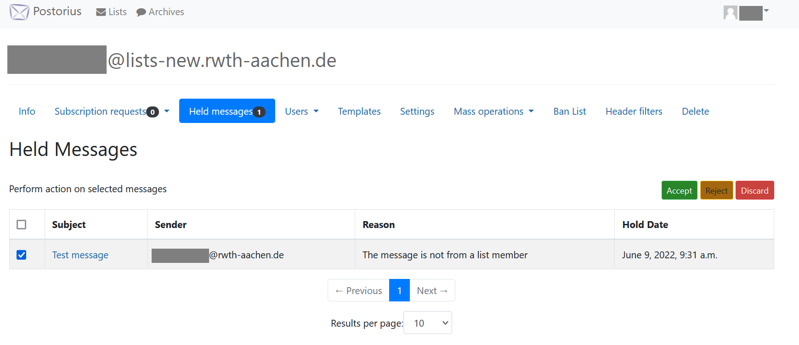Open Lists via the envelope icon
The image size is (799, 345).
tap(101, 12)
